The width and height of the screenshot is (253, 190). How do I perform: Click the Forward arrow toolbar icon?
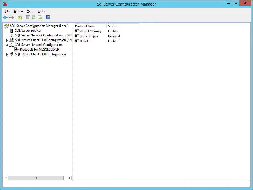pyautogui.click(x=11, y=17)
